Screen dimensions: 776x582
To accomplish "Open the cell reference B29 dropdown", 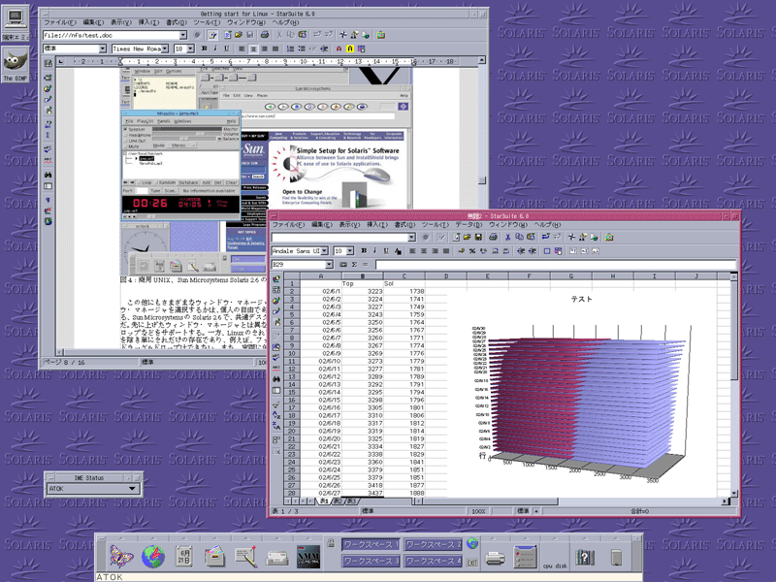I will tap(329, 265).
